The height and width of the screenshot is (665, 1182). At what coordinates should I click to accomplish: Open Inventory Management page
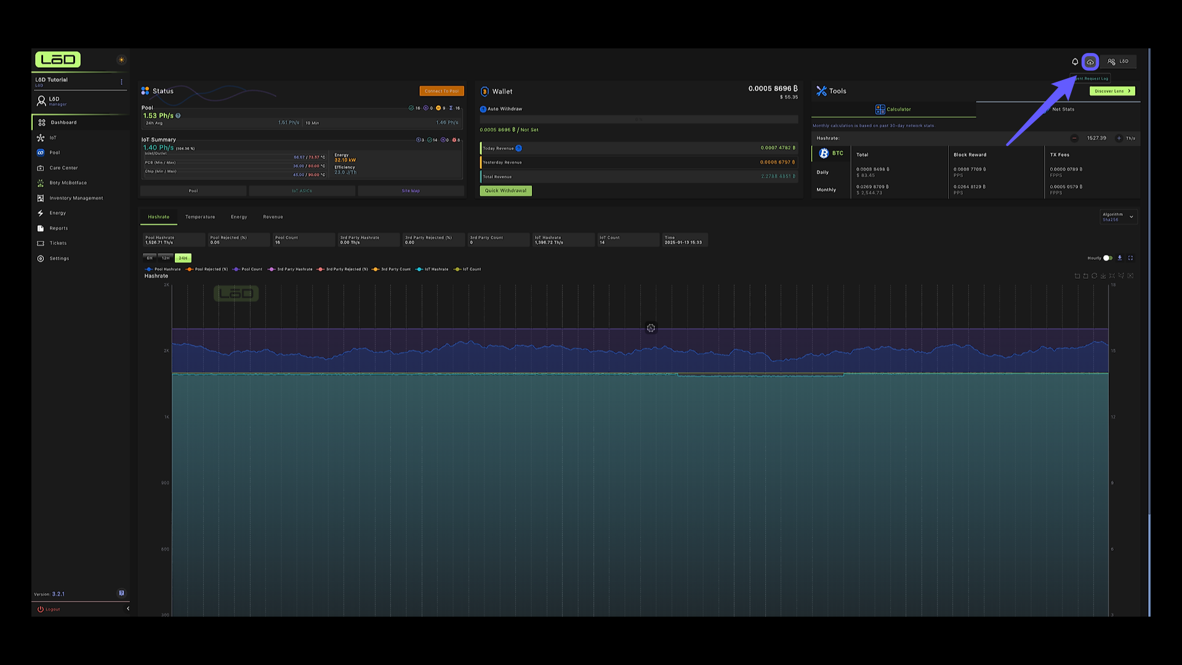tap(80, 198)
